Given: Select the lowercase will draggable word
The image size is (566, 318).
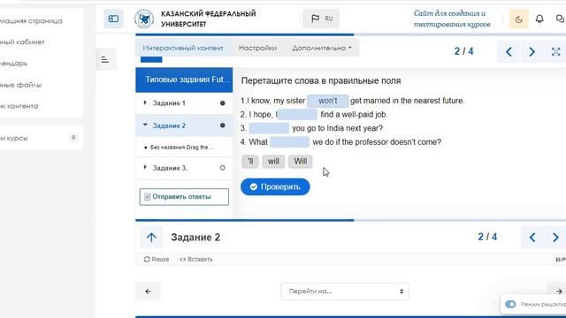Looking at the screenshot, I should tap(273, 162).
